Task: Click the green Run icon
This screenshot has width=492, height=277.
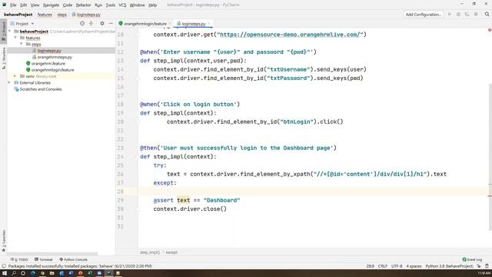Action: 449,15
